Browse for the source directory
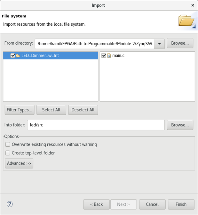This screenshot has width=198, height=215. coord(180,43)
